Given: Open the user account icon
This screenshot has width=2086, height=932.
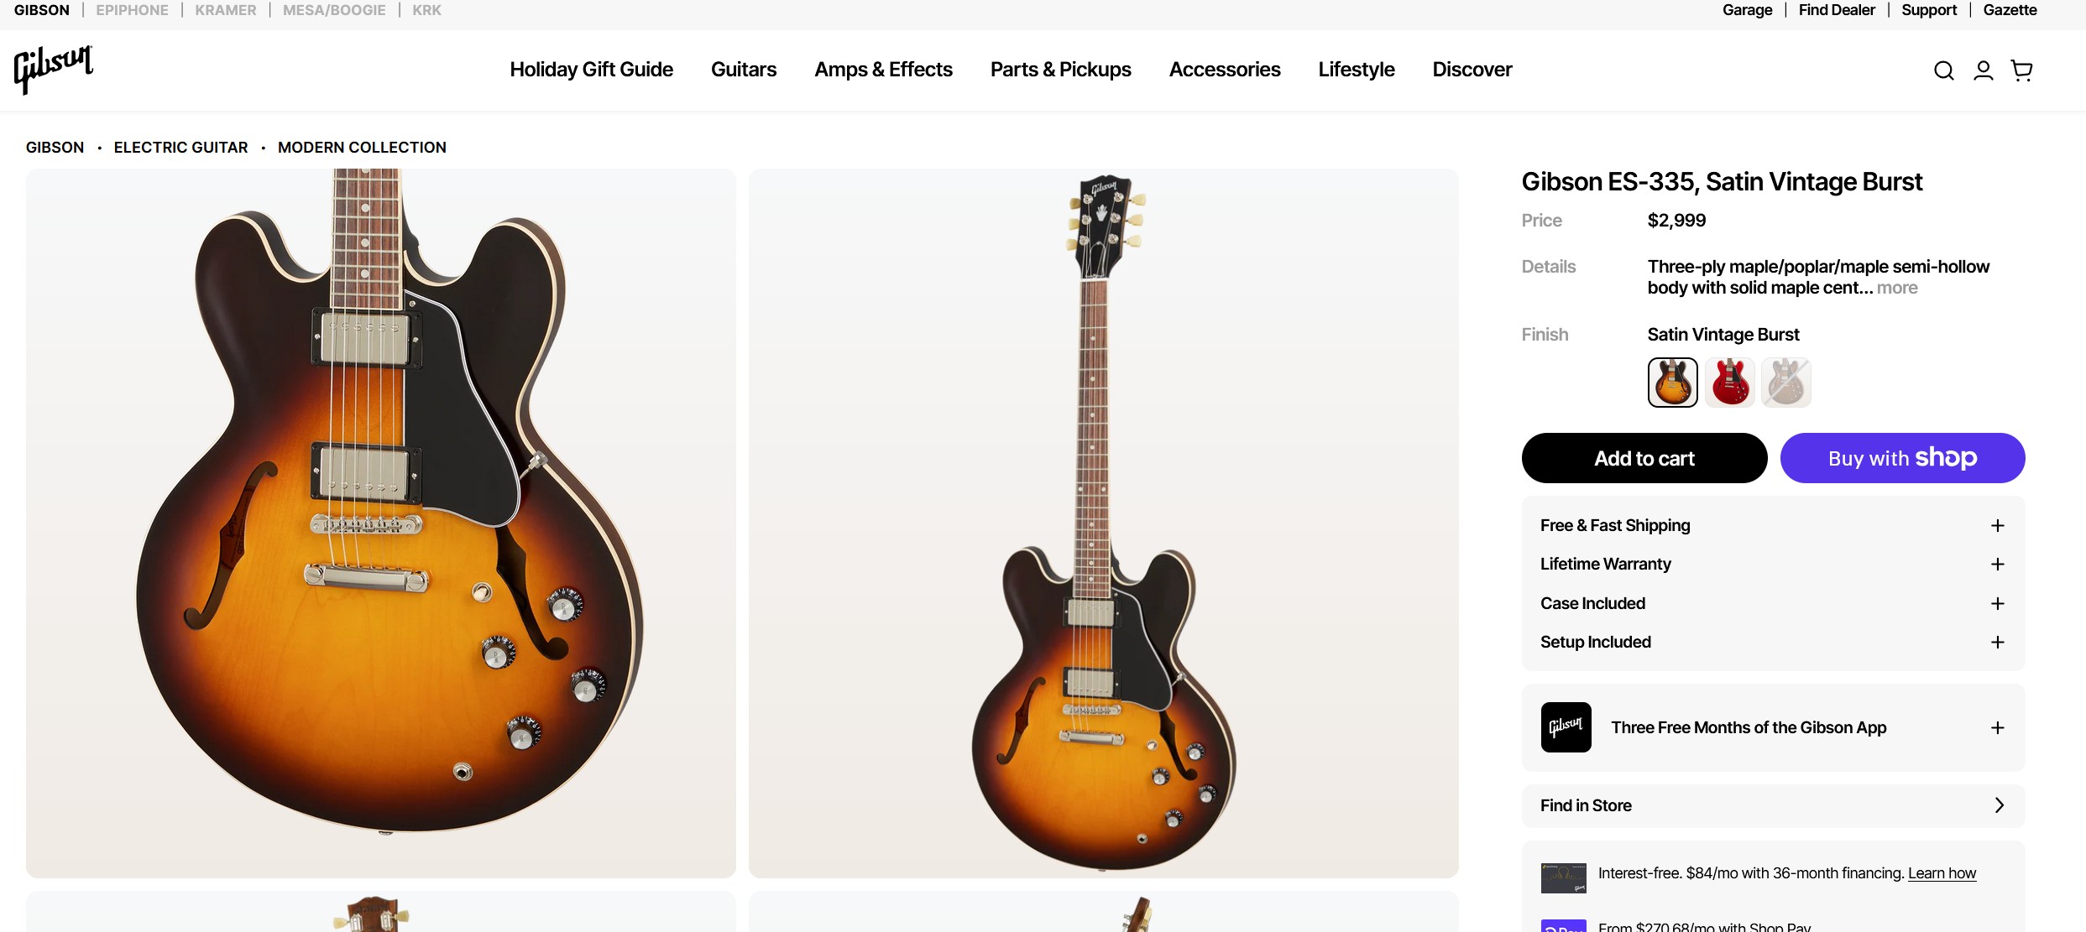Looking at the screenshot, I should coord(1984,70).
